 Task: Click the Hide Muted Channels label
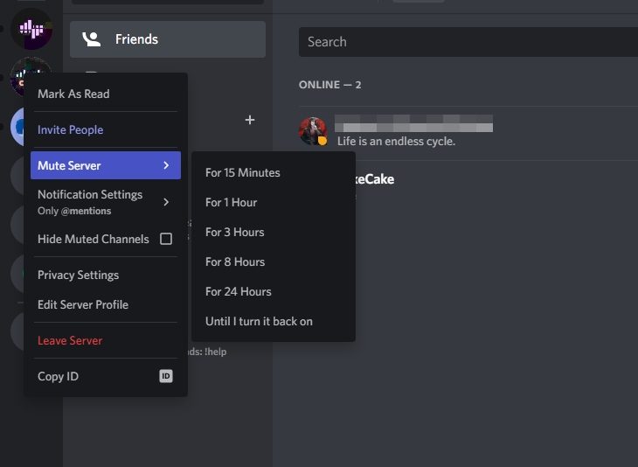pyautogui.click(x=94, y=239)
